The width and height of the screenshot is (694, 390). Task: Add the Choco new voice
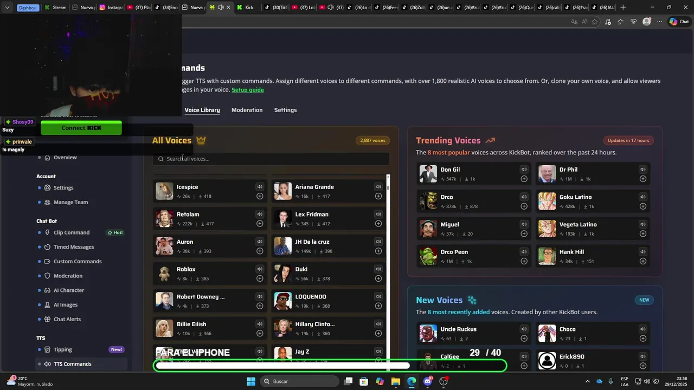643,339
